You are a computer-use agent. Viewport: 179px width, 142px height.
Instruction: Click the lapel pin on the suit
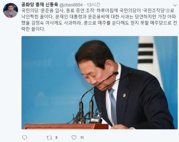pos(125,95)
